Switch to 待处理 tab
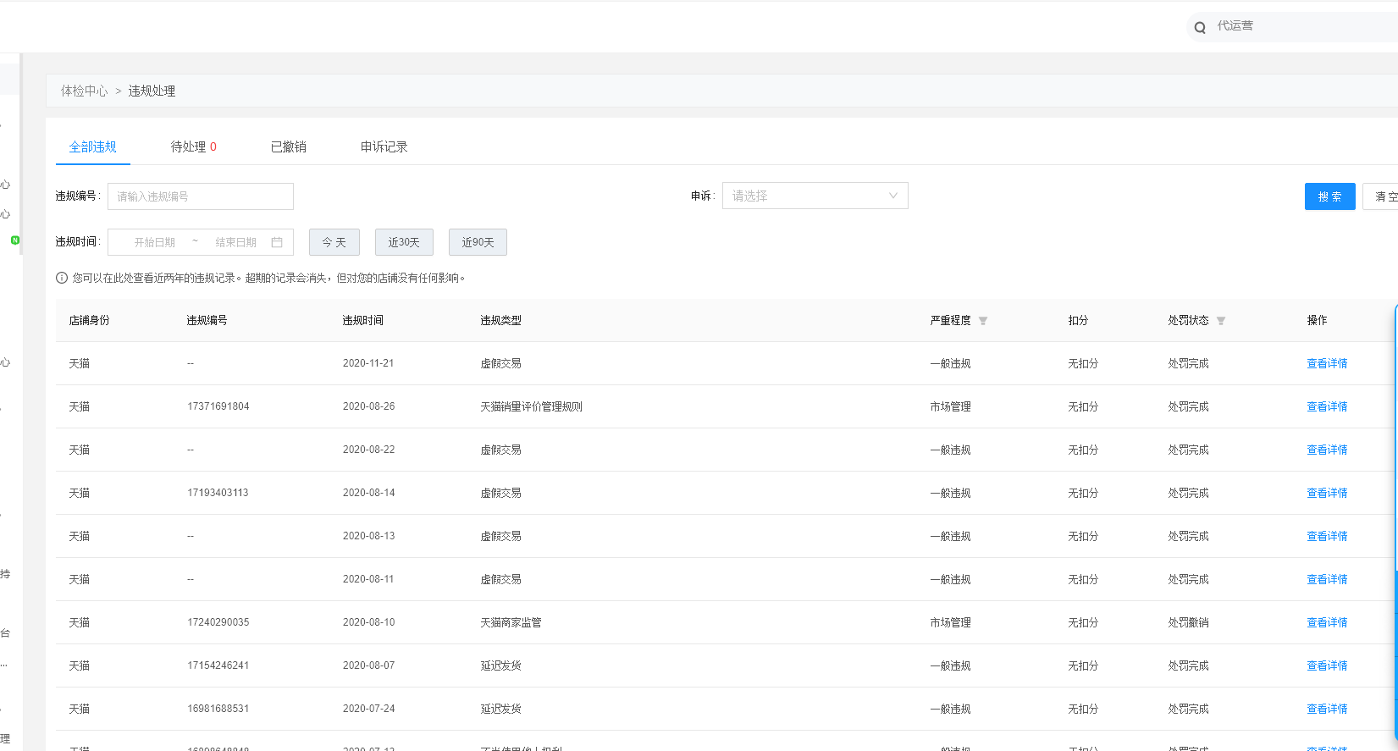The image size is (1398, 751). tap(194, 146)
